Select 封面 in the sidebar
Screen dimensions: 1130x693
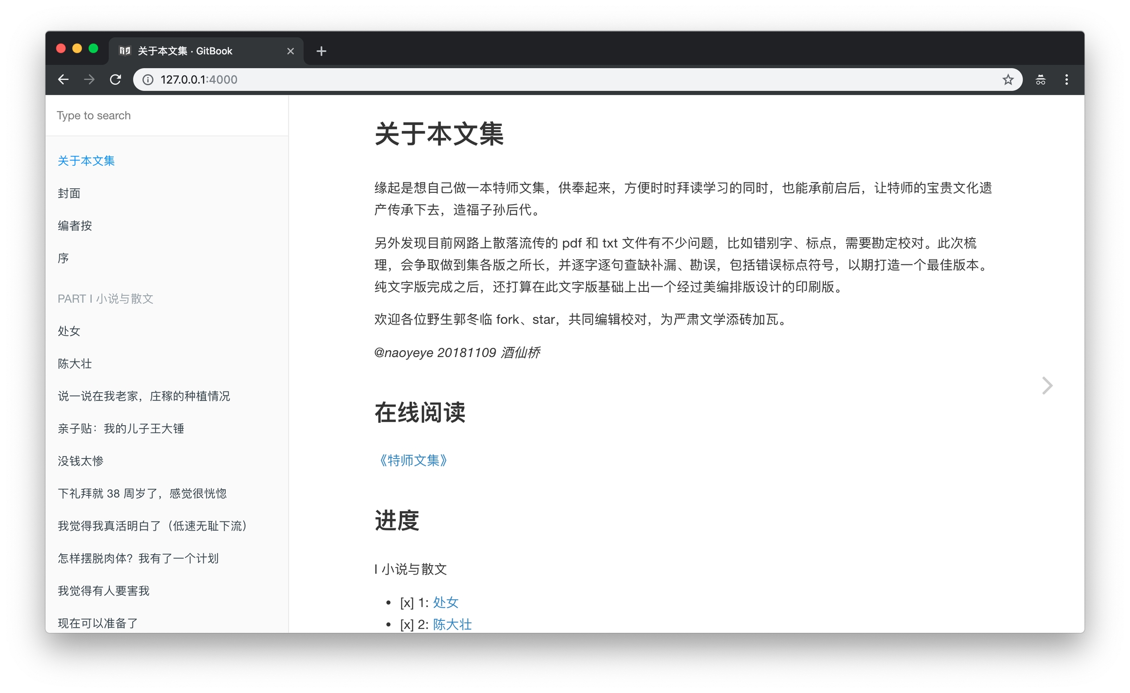tap(69, 193)
